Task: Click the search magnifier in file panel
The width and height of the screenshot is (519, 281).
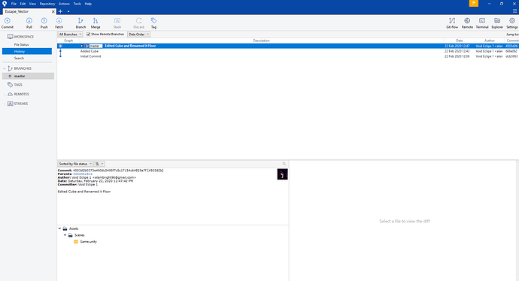Action: click(x=284, y=164)
